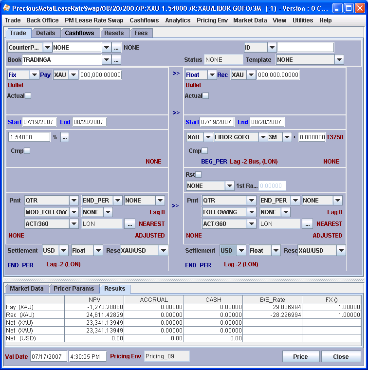Click the spread 0.000000 field
The width and height of the screenshot is (368, 370).
pos(312,137)
